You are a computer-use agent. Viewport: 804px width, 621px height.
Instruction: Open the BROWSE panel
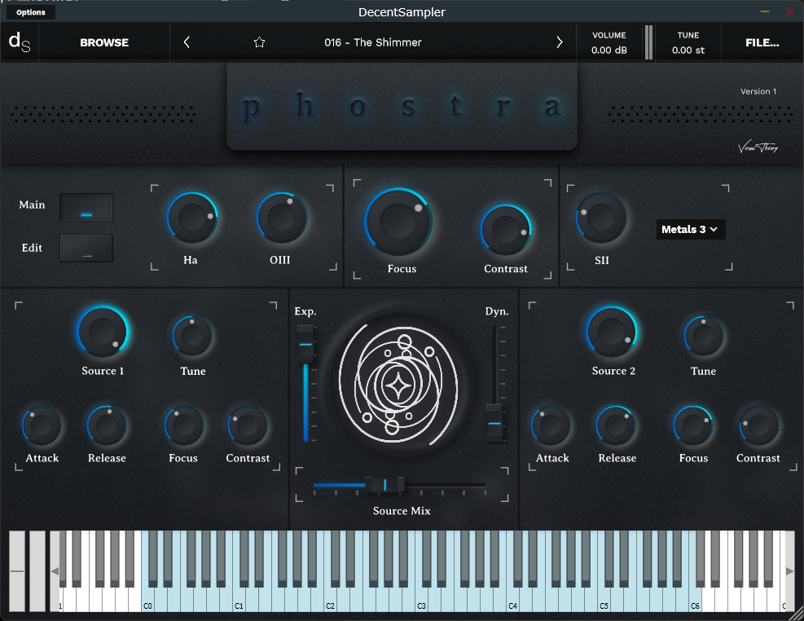point(104,42)
